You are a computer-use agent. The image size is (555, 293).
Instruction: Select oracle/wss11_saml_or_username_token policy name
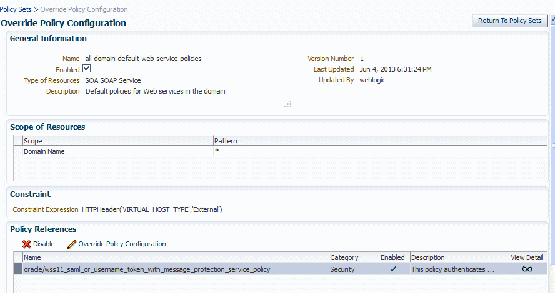point(147,269)
